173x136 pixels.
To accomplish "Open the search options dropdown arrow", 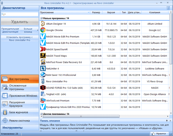I will point(4,14).
